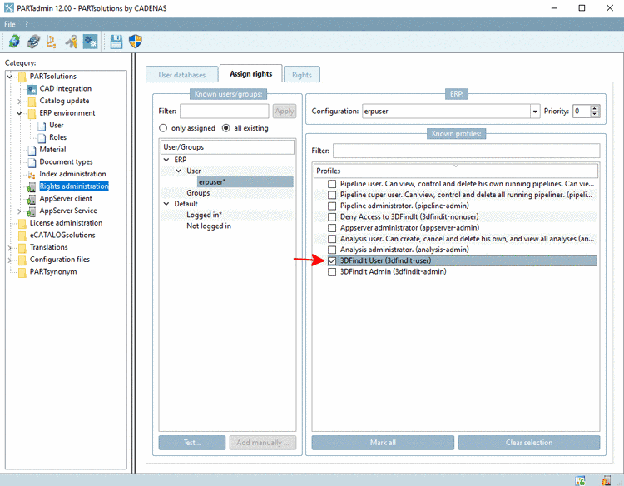
Task: Click first status bar icon at bottom right
Action: click(x=580, y=480)
